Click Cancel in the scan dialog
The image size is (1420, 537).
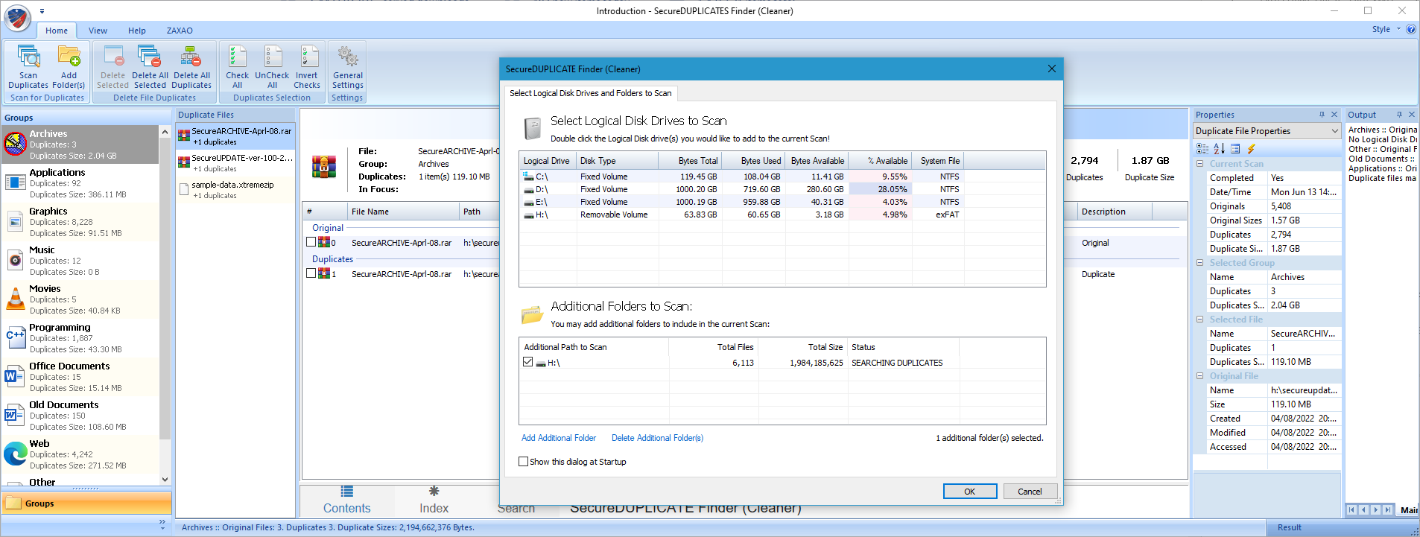click(1030, 492)
